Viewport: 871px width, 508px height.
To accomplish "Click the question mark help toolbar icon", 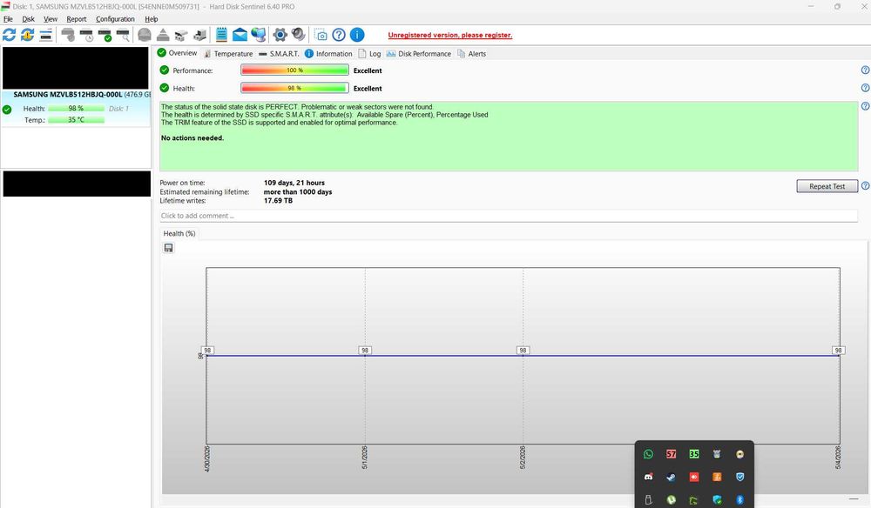I will [339, 35].
